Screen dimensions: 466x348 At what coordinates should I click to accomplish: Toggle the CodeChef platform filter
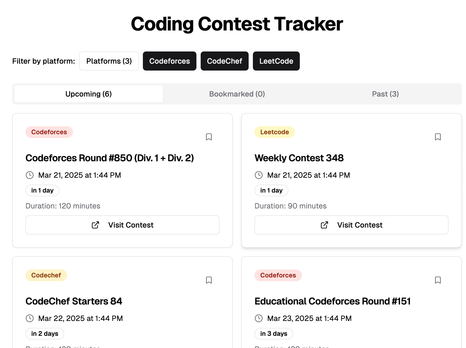224,61
